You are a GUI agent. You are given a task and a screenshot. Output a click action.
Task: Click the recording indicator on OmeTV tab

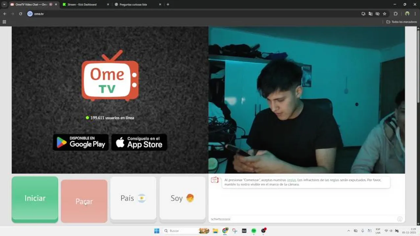(x=50, y=5)
